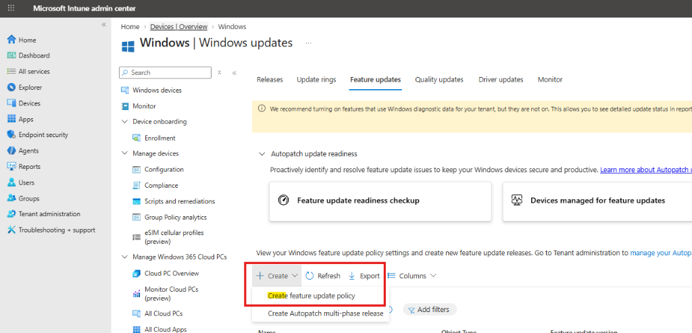The width and height of the screenshot is (692, 333).
Task: Choose Create feature update policy
Action: pos(312,296)
